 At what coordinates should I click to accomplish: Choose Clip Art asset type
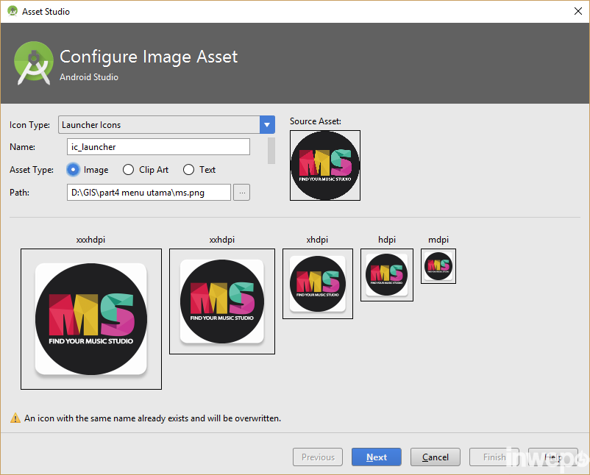tap(129, 170)
